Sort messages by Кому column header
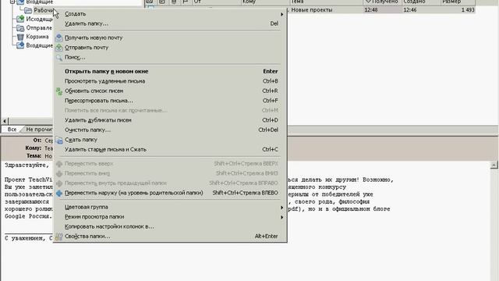 coord(265,2)
